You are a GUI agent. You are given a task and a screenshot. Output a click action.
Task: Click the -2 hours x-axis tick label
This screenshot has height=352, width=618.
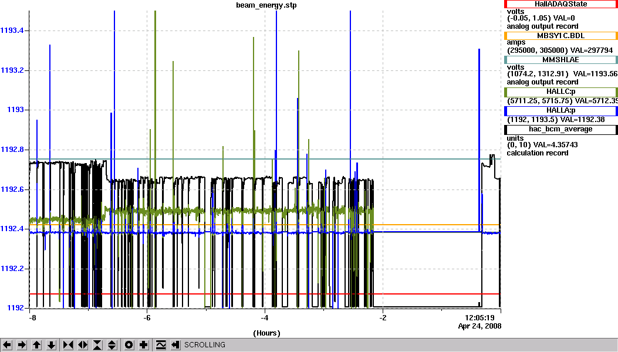tap(383, 318)
